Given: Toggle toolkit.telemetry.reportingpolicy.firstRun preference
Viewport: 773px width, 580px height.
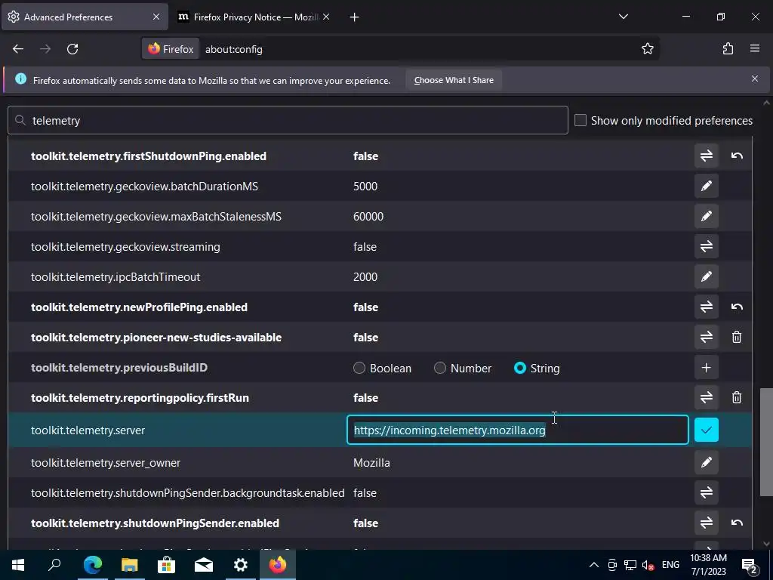Looking at the screenshot, I should pos(706,397).
